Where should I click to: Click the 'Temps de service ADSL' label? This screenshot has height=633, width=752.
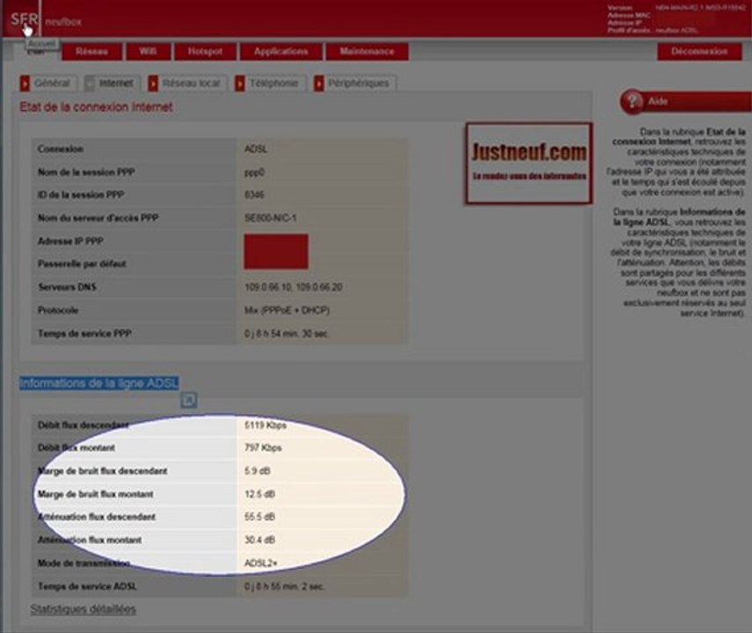click(x=87, y=586)
